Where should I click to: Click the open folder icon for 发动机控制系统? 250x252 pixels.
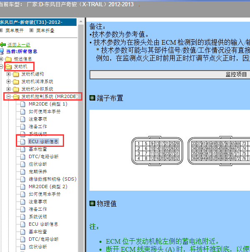pos(16,97)
